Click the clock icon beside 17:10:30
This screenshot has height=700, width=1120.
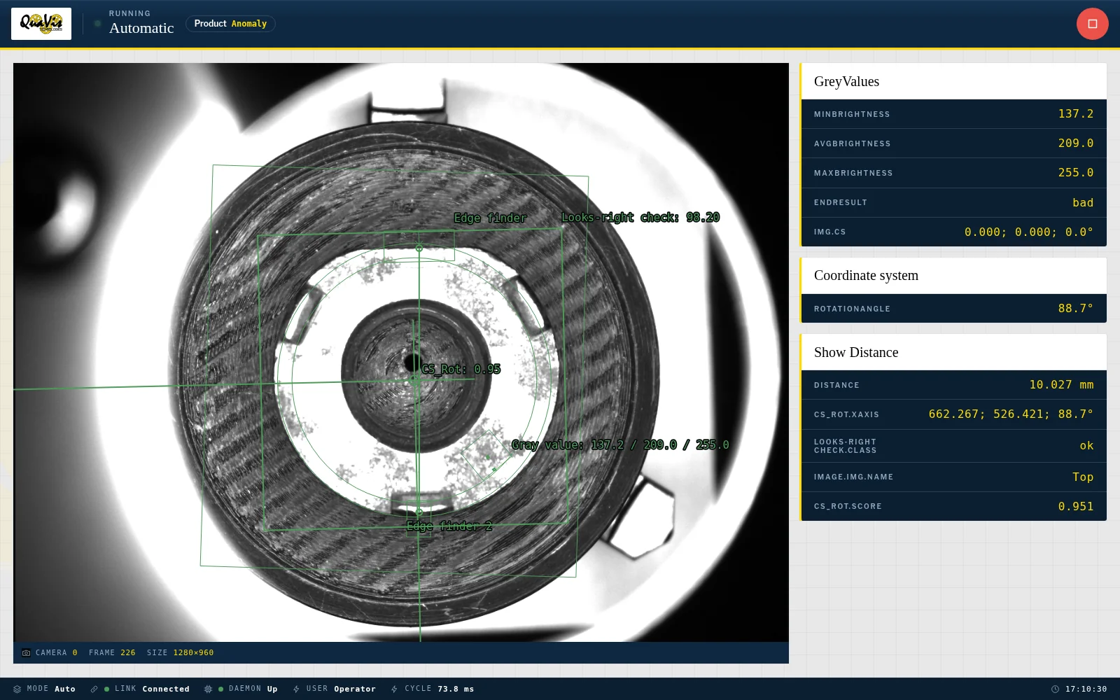coord(1055,689)
